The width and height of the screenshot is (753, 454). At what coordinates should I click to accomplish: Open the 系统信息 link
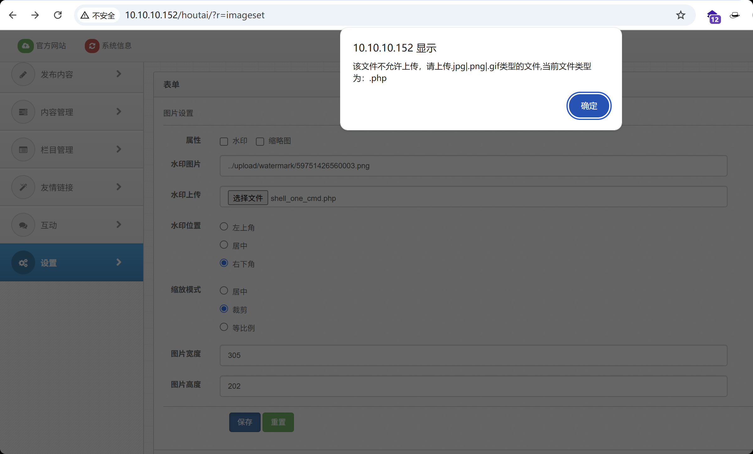pyautogui.click(x=116, y=46)
